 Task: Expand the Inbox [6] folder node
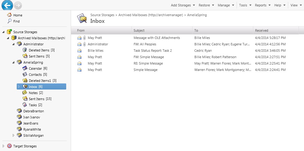(19, 86)
